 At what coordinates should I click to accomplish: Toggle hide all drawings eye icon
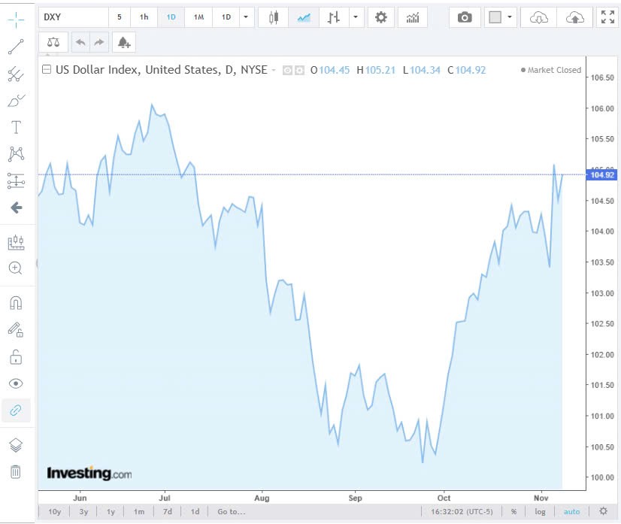(x=16, y=383)
